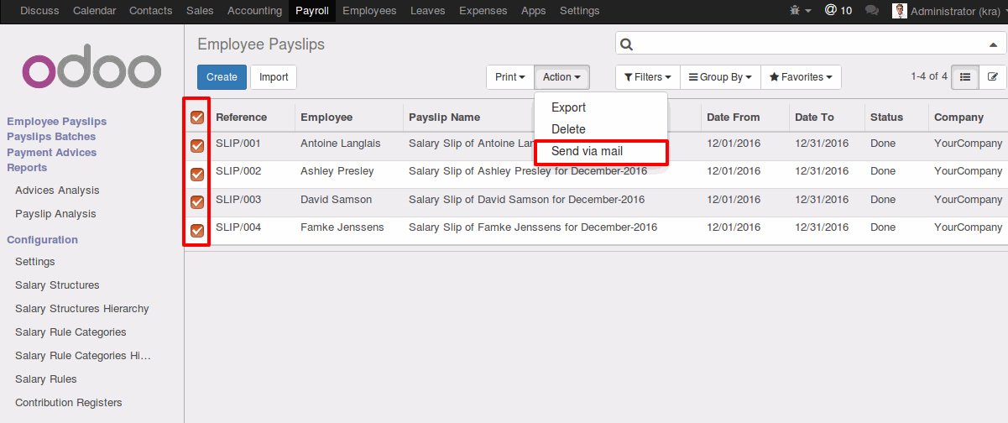Open the Favorites dropdown
This screenshot has height=423, width=1008.
coord(801,77)
